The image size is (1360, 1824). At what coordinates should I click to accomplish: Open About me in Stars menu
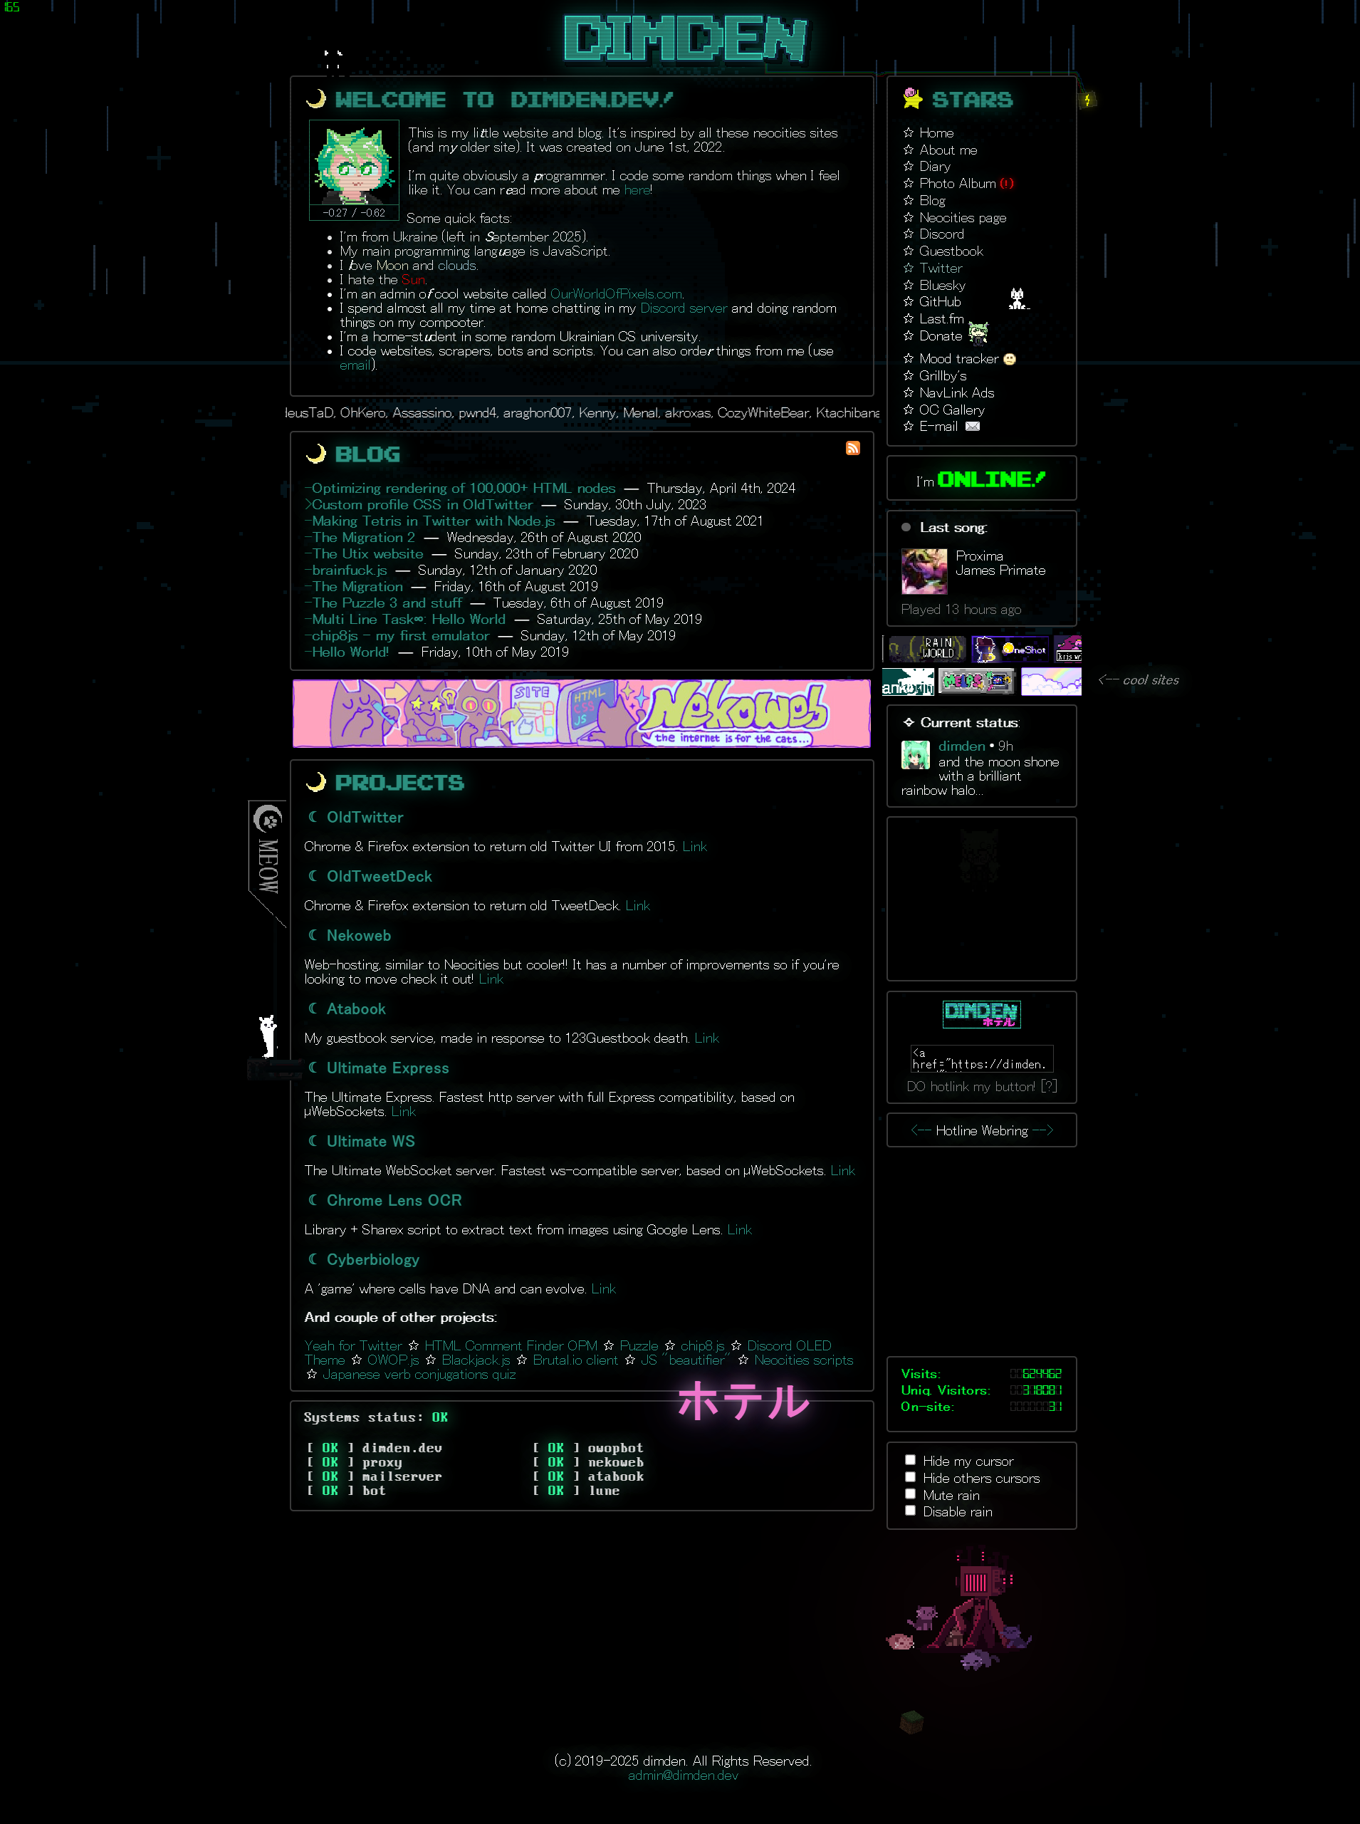pos(948,150)
